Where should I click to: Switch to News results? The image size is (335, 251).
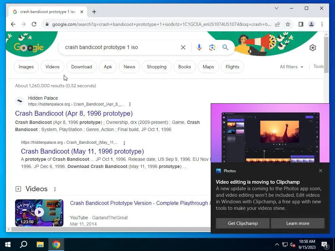(x=129, y=67)
